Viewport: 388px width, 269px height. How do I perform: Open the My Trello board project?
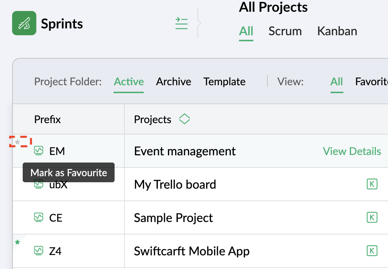[x=175, y=185]
